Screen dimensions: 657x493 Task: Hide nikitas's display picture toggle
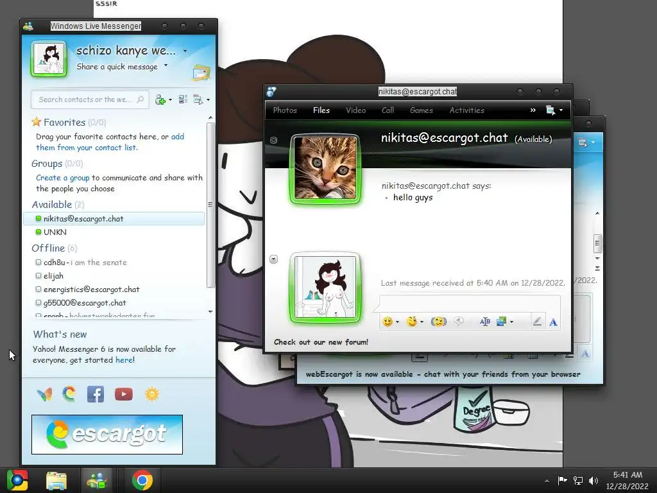(x=273, y=141)
